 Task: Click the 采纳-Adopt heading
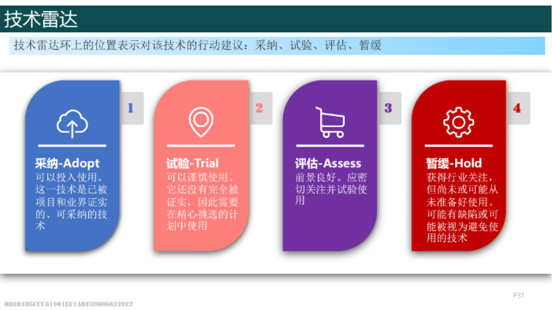tap(67, 163)
